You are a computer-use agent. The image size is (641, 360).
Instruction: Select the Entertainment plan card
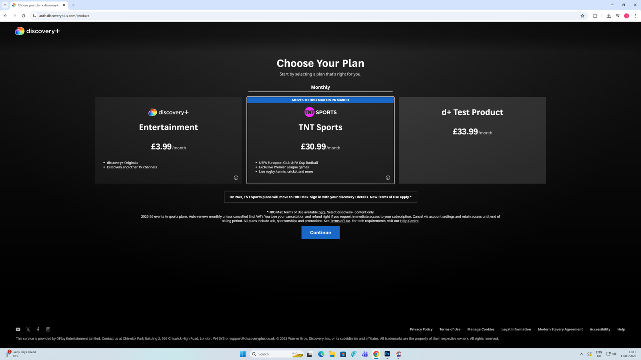[168, 140]
